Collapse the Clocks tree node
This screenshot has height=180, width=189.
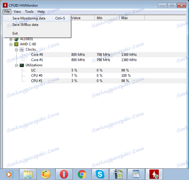pos(16,50)
